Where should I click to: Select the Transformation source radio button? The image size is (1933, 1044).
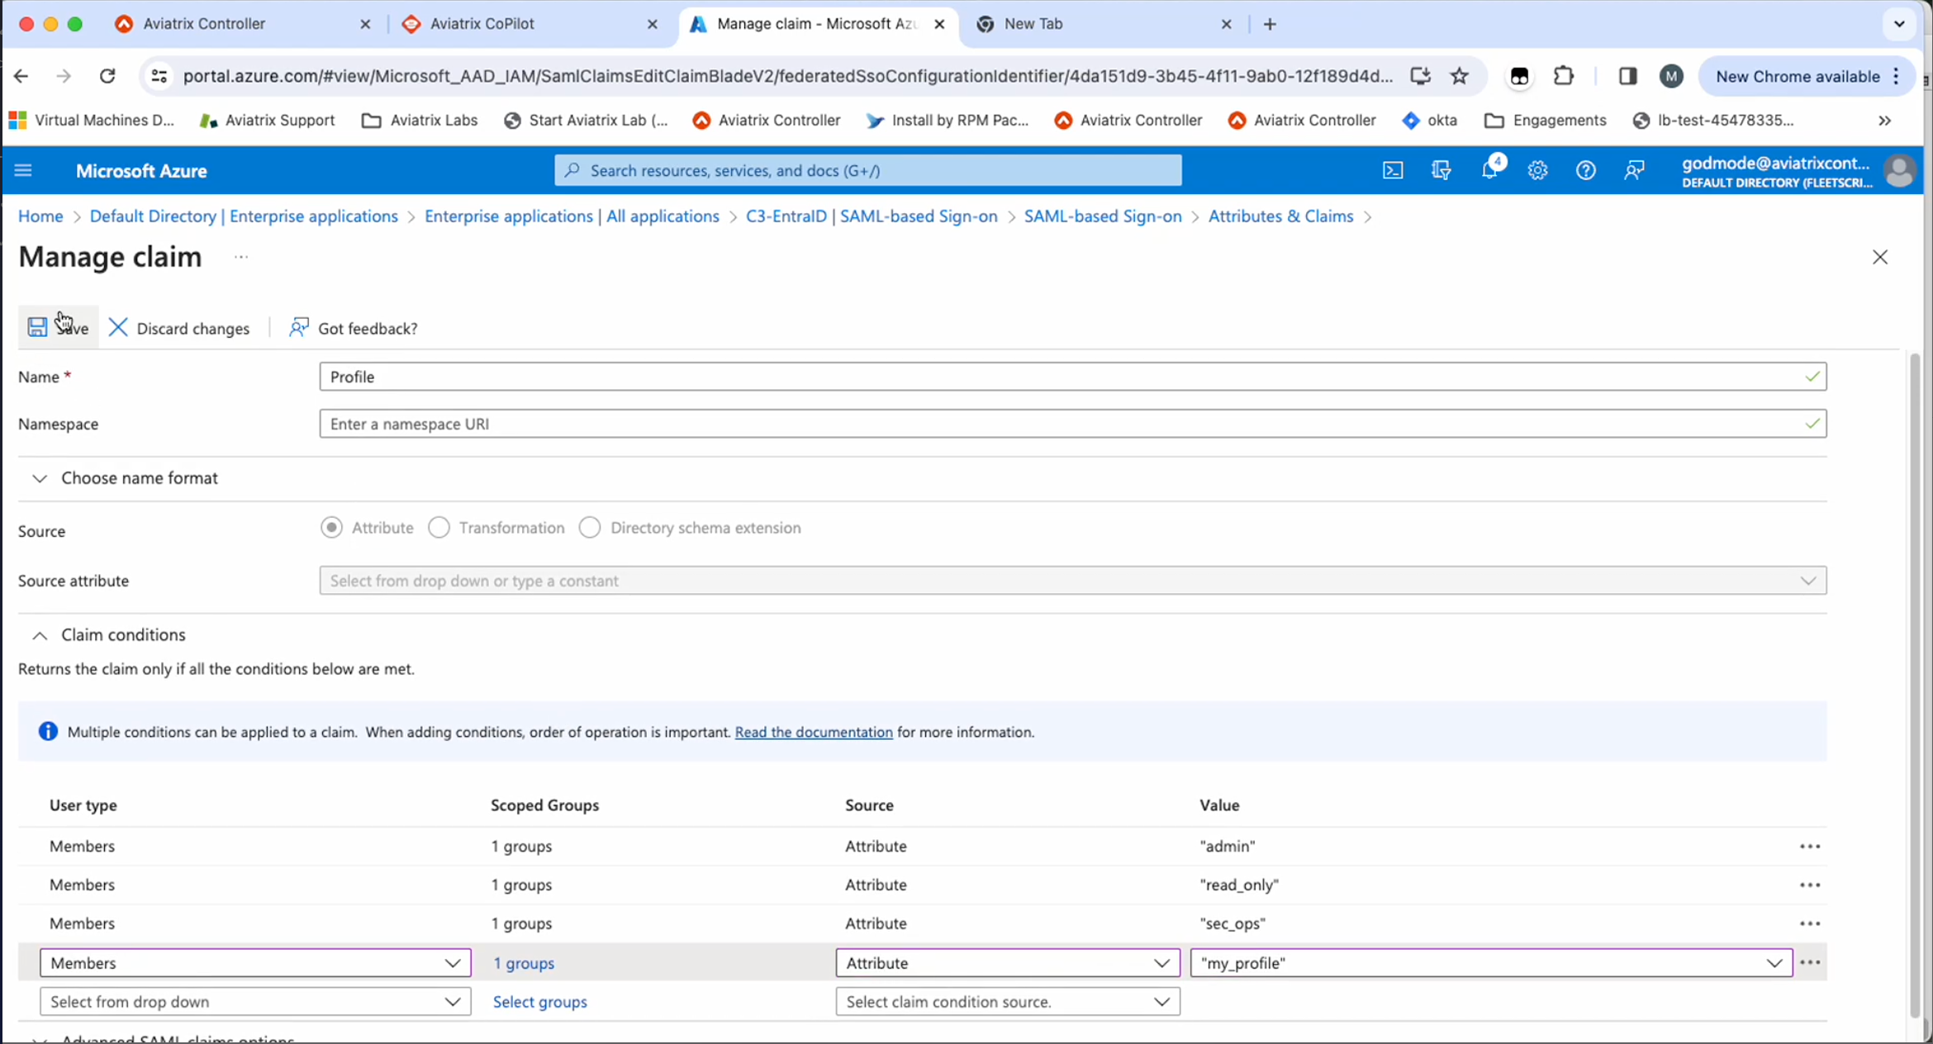coord(439,527)
